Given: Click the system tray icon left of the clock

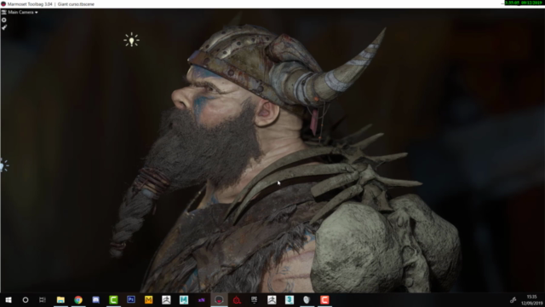Looking at the screenshot, I should [513, 299].
